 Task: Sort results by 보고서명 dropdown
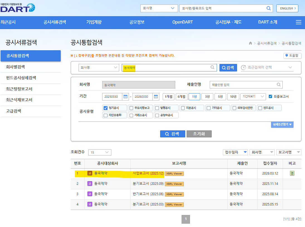pyautogui.click(x=289, y=152)
